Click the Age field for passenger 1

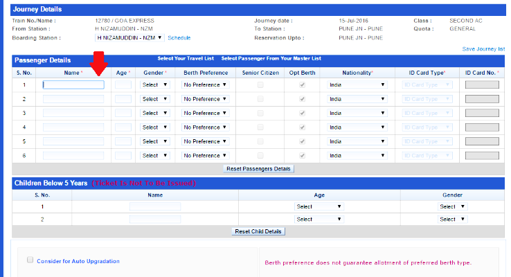[x=123, y=85]
